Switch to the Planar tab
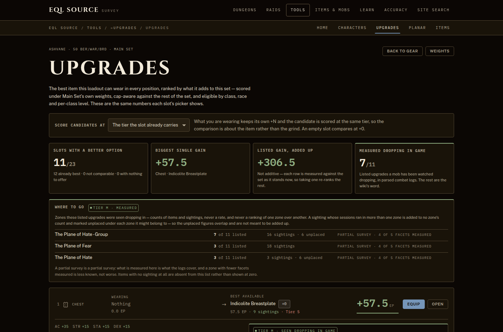 (x=417, y=28)
